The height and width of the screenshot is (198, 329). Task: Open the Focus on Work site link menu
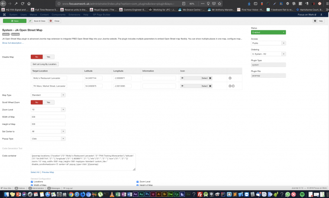coord(307,15)
